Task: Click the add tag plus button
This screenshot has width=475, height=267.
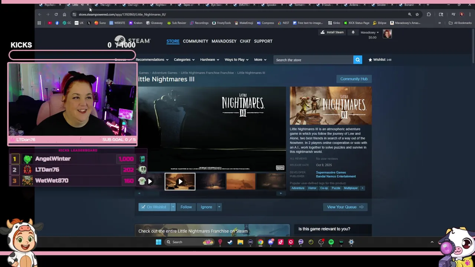Action: pos(363,188)
